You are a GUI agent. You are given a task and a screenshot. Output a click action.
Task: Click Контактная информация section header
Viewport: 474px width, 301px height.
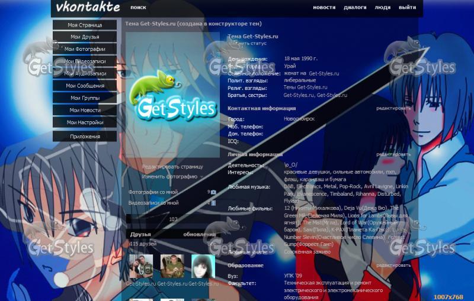[261, 108]
